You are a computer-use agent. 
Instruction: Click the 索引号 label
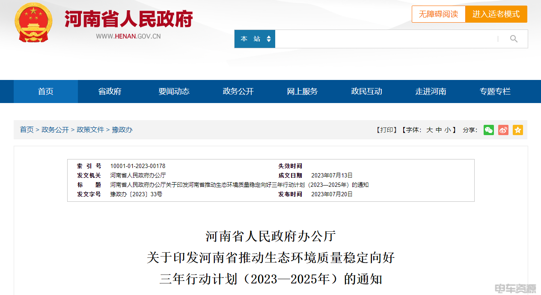click(x=89, y=166)
